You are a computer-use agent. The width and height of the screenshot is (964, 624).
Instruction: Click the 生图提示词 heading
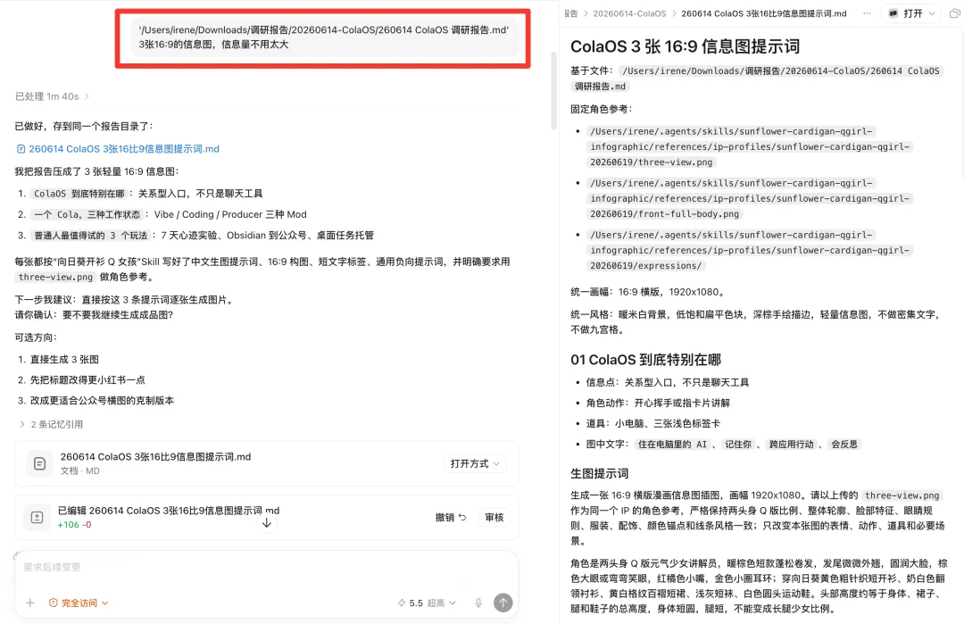(x=600, y=474)
